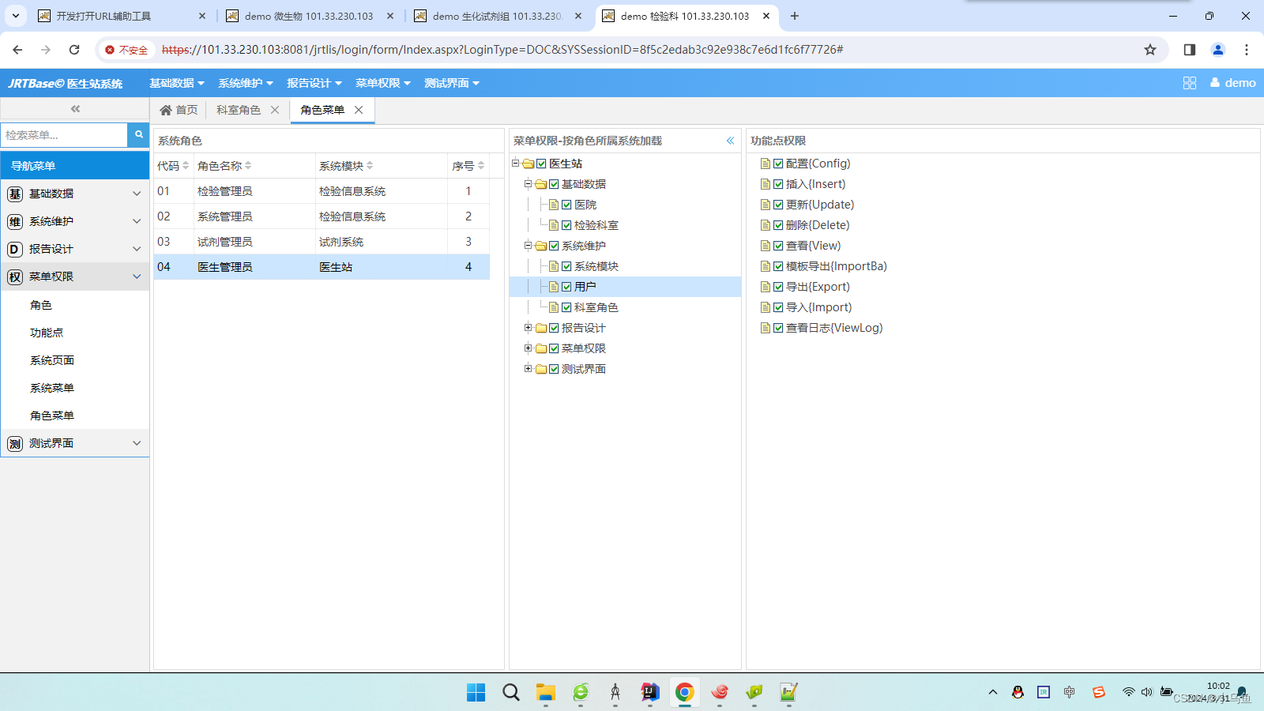Viewport: 1264px width, 711px height.
Task: Open the grid apps icon in header
Action: pos(1190,83)
